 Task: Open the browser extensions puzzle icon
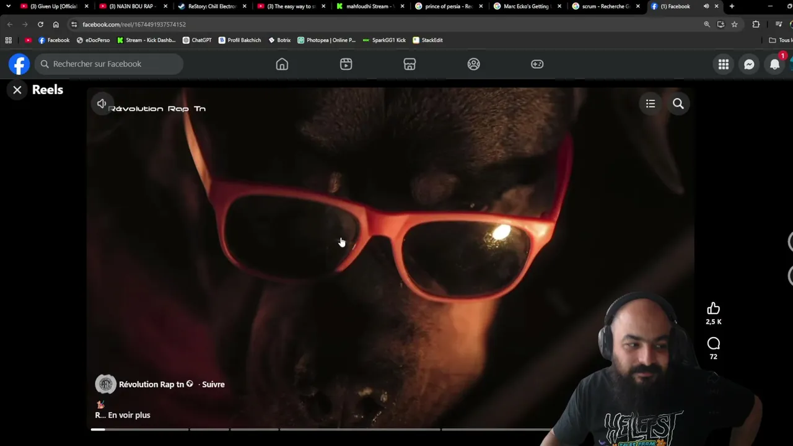click(756, 24)
